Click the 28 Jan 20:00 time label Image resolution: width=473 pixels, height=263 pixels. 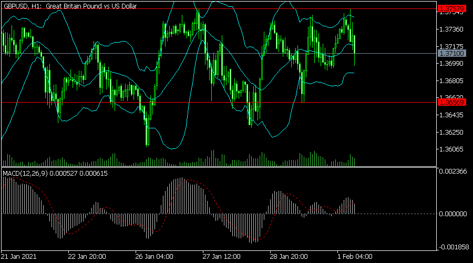coord(289,257)
